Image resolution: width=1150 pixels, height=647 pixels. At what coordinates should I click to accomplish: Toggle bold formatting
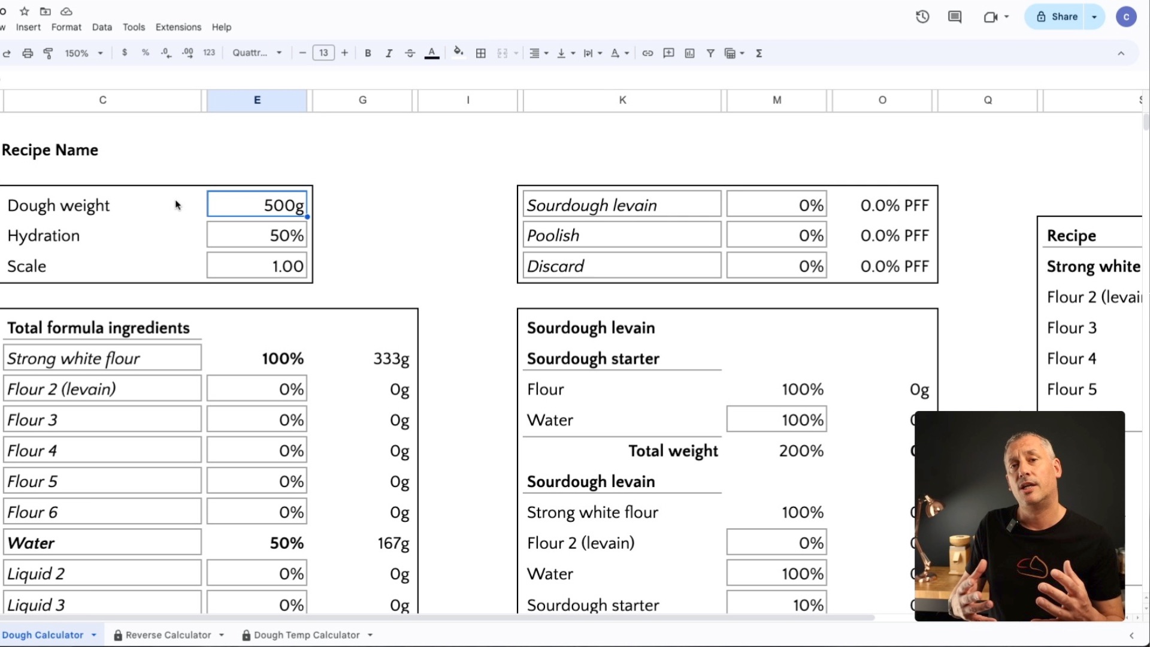368,53
